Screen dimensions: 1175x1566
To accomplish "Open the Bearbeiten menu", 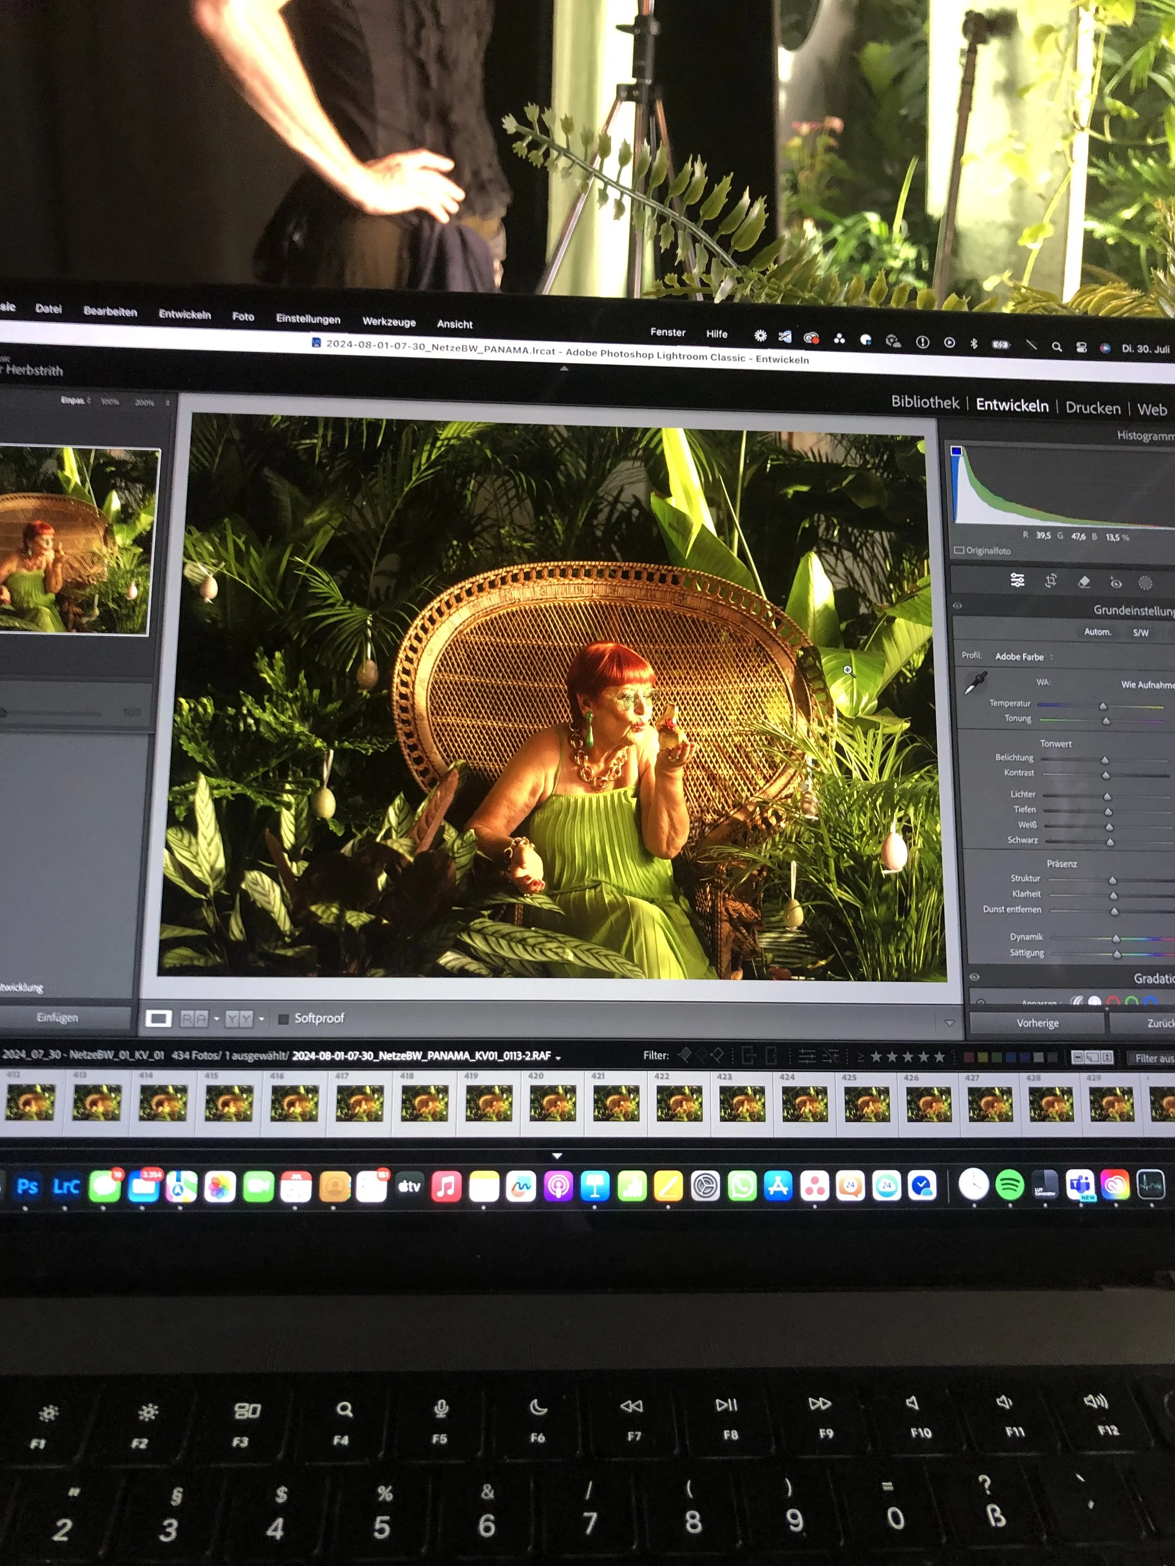I will click(x=110, y=312).
